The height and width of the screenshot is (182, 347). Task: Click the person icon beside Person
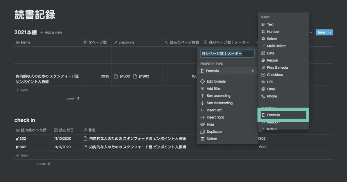point(263,60)
